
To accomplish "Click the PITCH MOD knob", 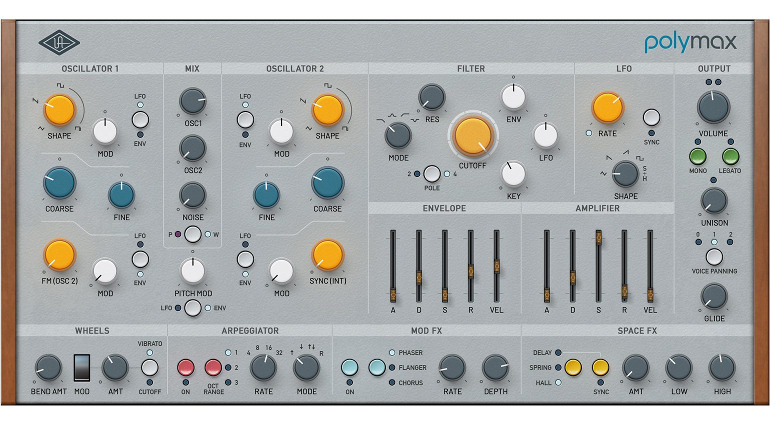I will (193, 270).
